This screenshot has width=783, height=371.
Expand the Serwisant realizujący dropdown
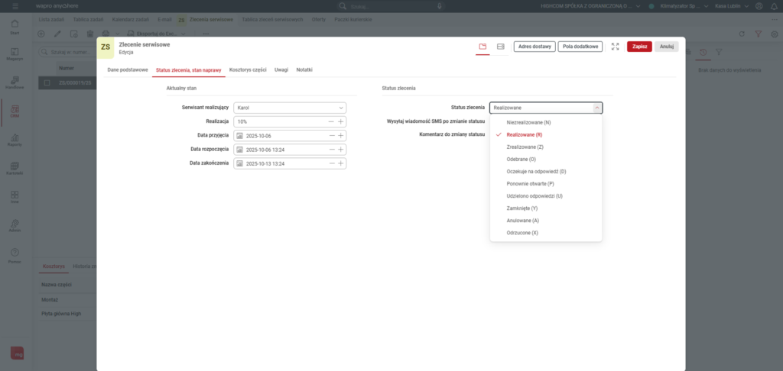[x=341, y=108]
